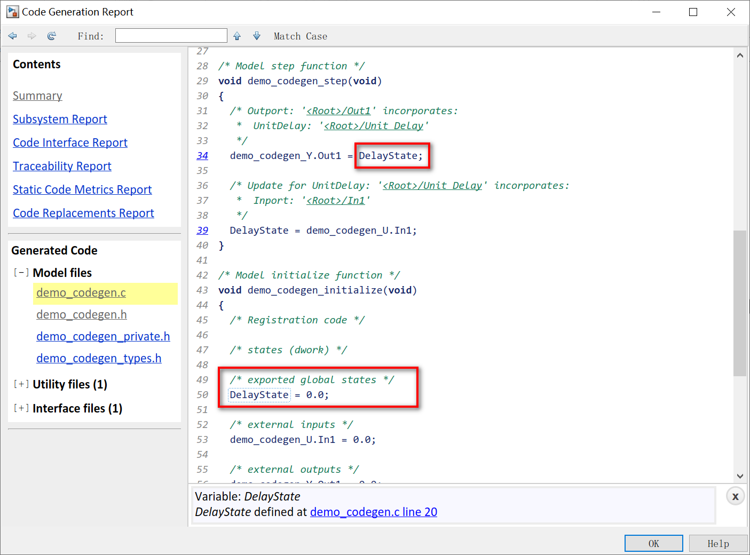Select demo_codegen.c in Model files
This screenshot has height=555, width=750.
click(81, 293)
